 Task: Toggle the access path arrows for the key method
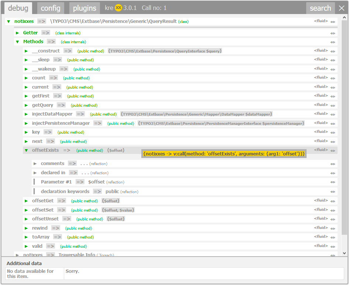coord(332,132)
